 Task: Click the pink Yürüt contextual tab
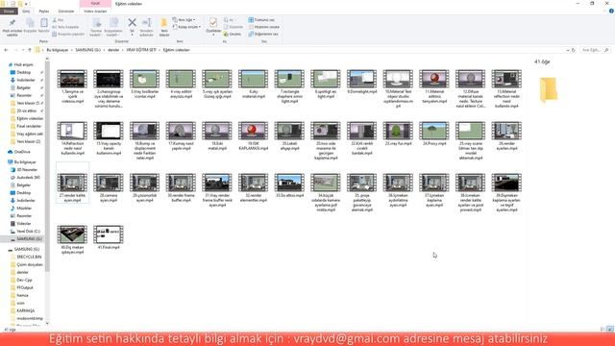click(x=95, y=4)
